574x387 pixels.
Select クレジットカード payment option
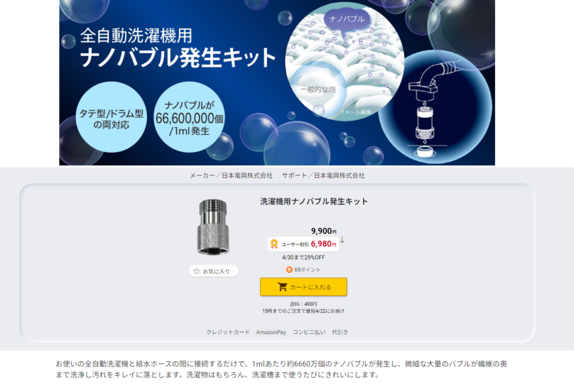click(x=228, y=332)
